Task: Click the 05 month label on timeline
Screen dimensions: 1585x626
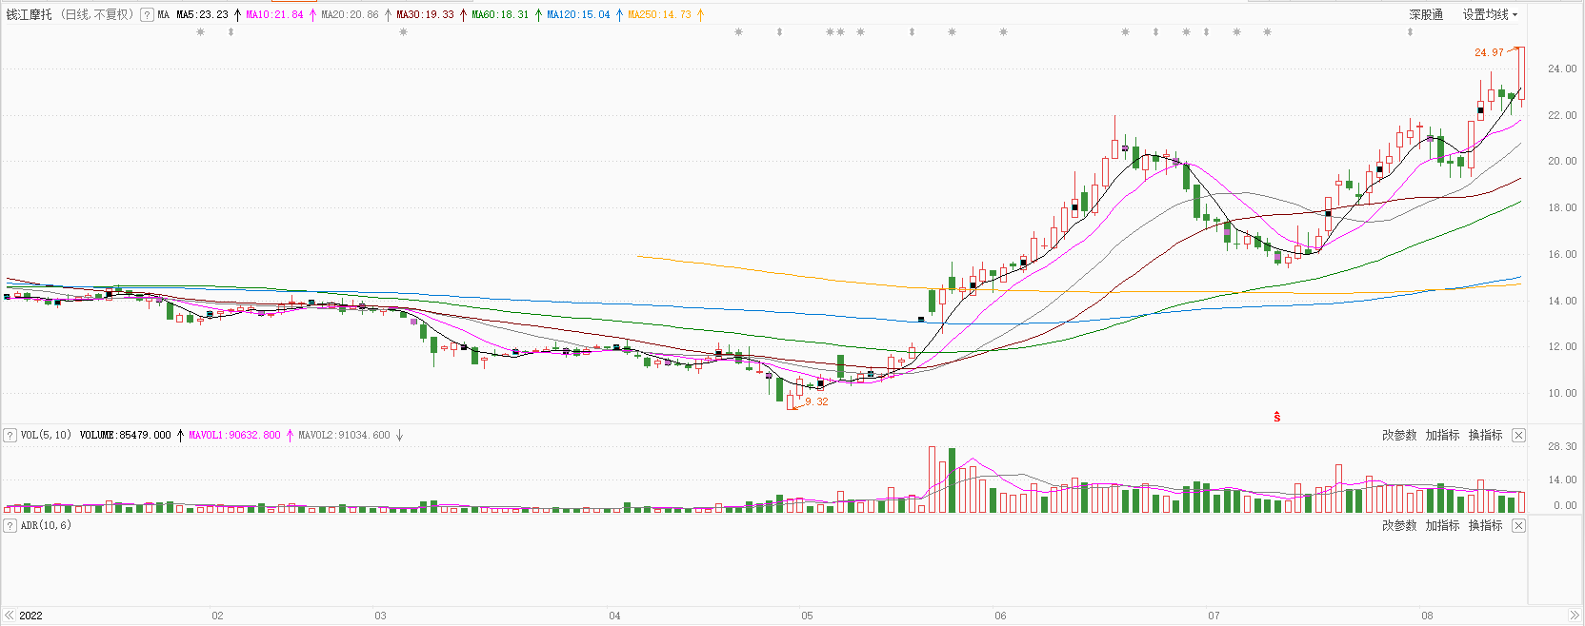Action: (807, 616)
